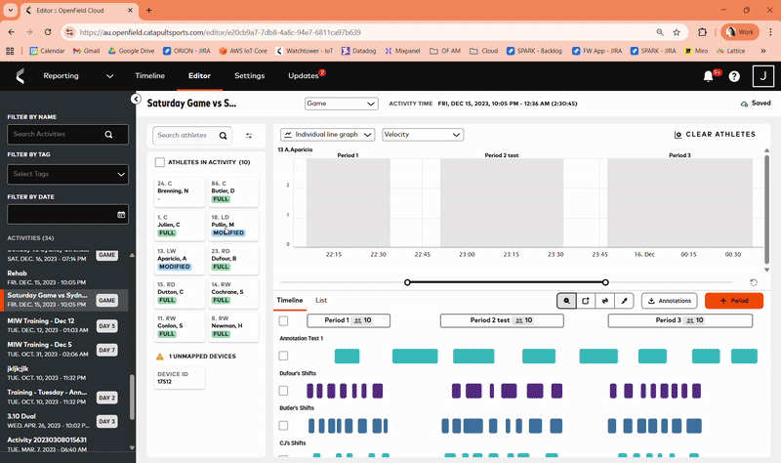This screenshot has height=463, width=781.
Task: Open the Velocity parameter dropdown
Action: pyautogui.click(x=422, y=135)
